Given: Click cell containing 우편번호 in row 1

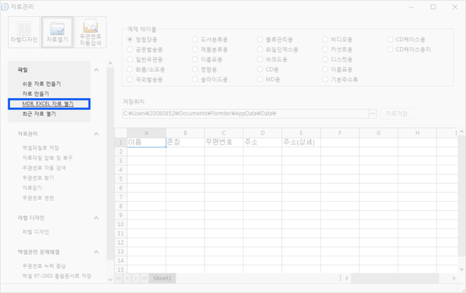Looking at the screenshot, I should (224, 142).
